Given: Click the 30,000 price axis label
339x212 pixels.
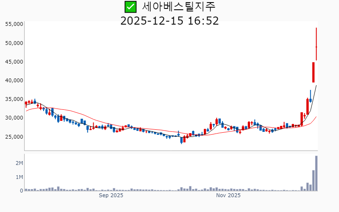Looking at the screenshot, I should [14, 118].
